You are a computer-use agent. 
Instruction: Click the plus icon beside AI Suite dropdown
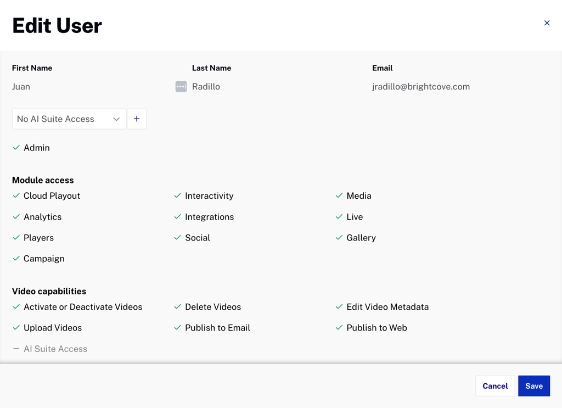(137, 119)
